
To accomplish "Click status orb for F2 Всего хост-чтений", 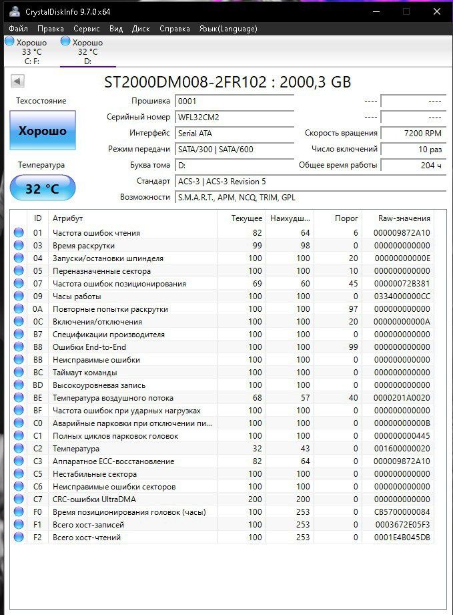I will click(x=19, y=537).
